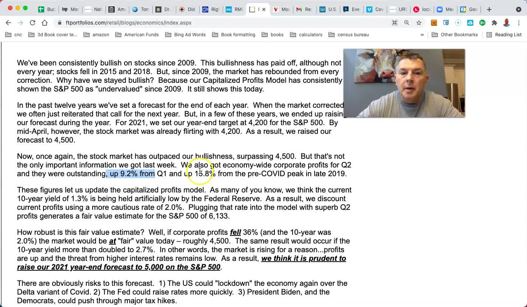The width and height of the screenshot is (527, 307).
Task: Open the Chrome three-dots menu
Action: [x=519, y=23]
